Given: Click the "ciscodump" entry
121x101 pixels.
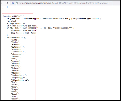Looking at the screenshot, I should [x=17, y=54].
